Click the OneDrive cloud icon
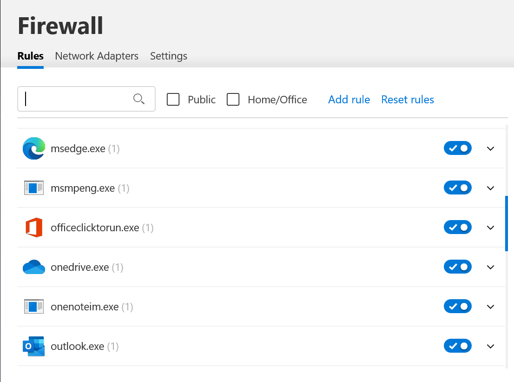The width and height of the screenshot is (514, 382). click(x=34, y=267)
